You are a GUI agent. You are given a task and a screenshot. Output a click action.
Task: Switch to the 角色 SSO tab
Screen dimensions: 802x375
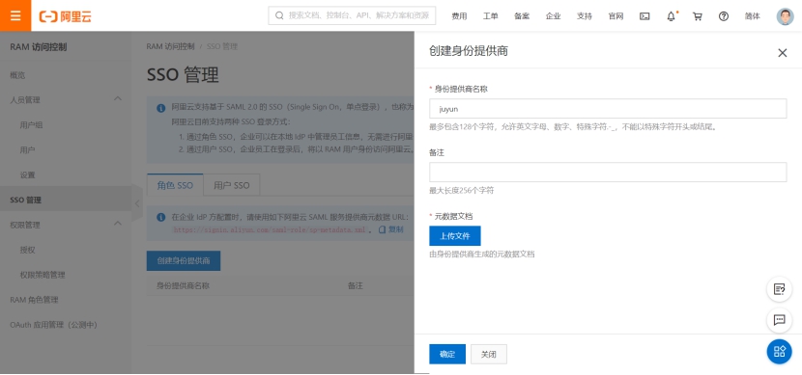[x=175, y=185]
